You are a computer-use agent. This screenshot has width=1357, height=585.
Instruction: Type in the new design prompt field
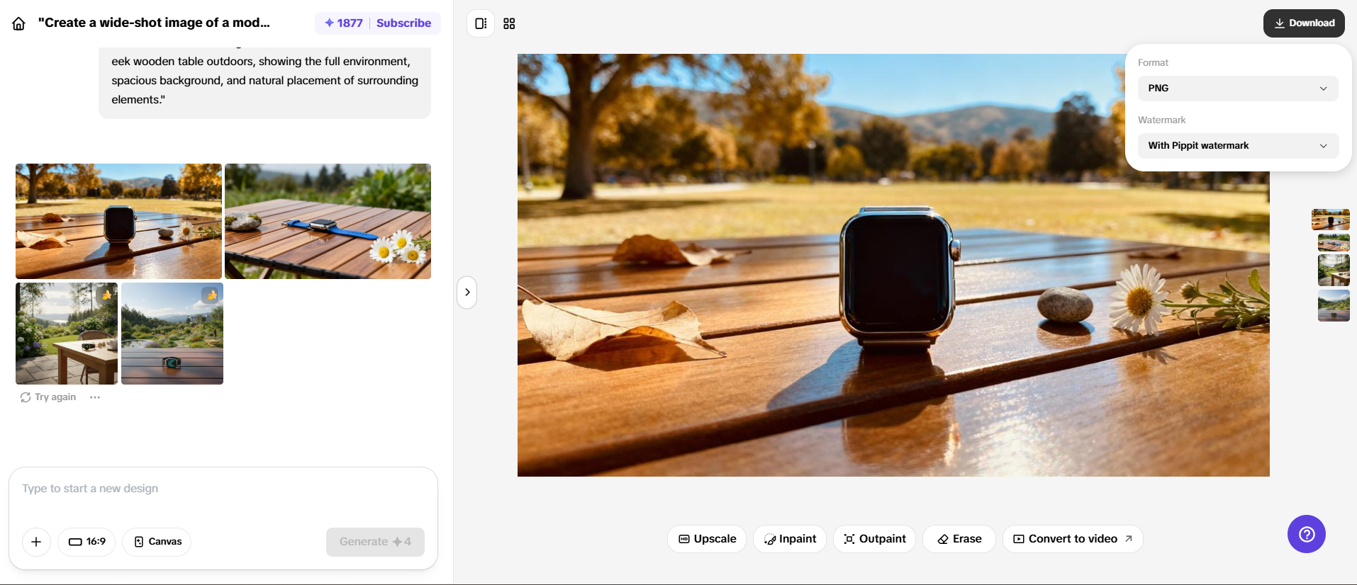tap(223, 489)
